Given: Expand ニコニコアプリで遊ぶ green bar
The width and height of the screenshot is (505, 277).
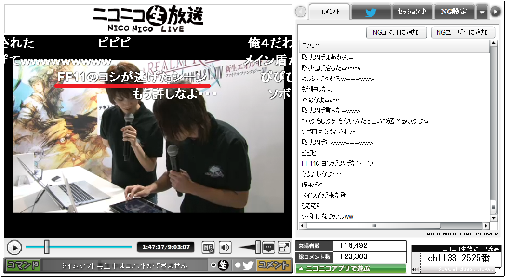Looking at the screenshot, I should tap(351, 269).
